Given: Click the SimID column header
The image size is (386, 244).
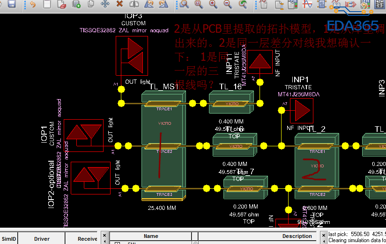Looking at the screenshot, I should [9, 239].
